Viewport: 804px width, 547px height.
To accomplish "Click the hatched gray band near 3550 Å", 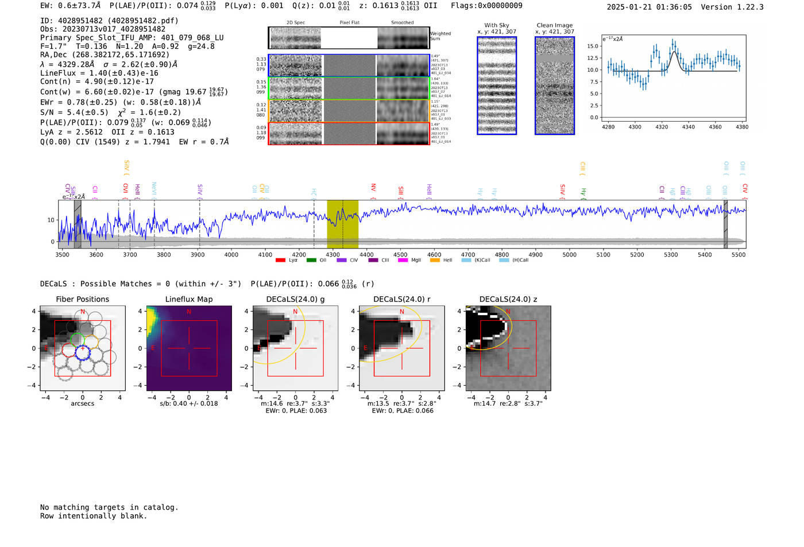I will coord(78,224).
